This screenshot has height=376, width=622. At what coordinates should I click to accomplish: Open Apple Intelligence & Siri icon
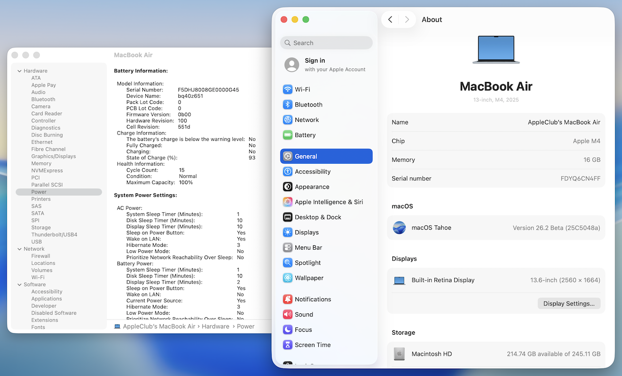click(x=288, y=202)
